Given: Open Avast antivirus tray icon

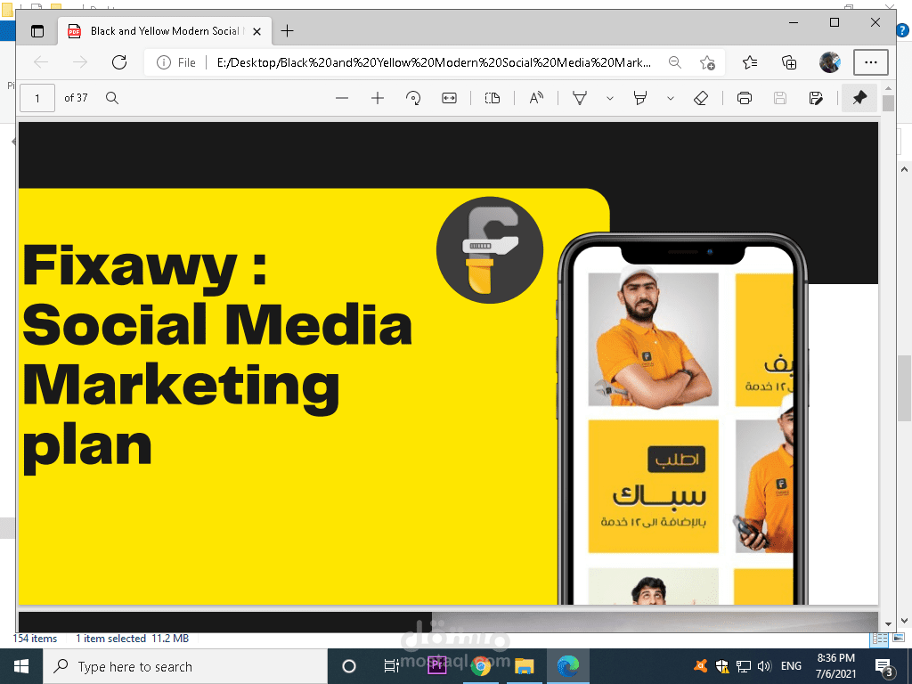Looking at the screenshot, I should click(700, 666).
